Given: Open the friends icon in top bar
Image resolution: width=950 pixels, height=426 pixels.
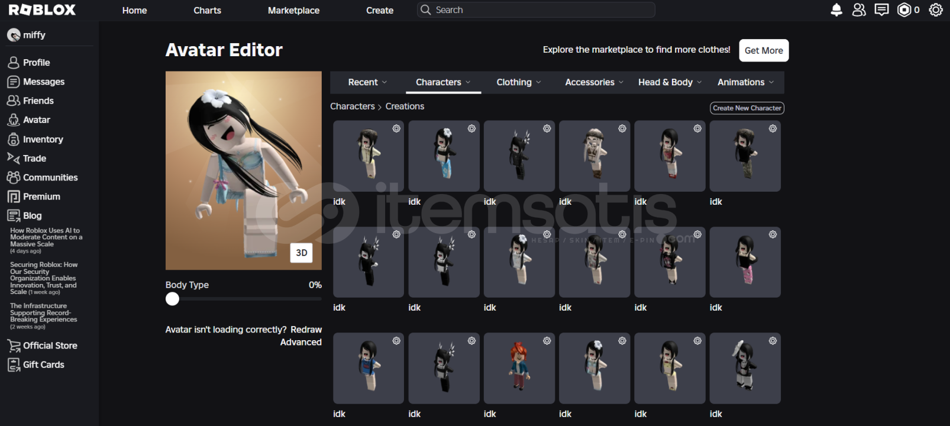Looking at the screenshot, I should (x=859, y=10).
